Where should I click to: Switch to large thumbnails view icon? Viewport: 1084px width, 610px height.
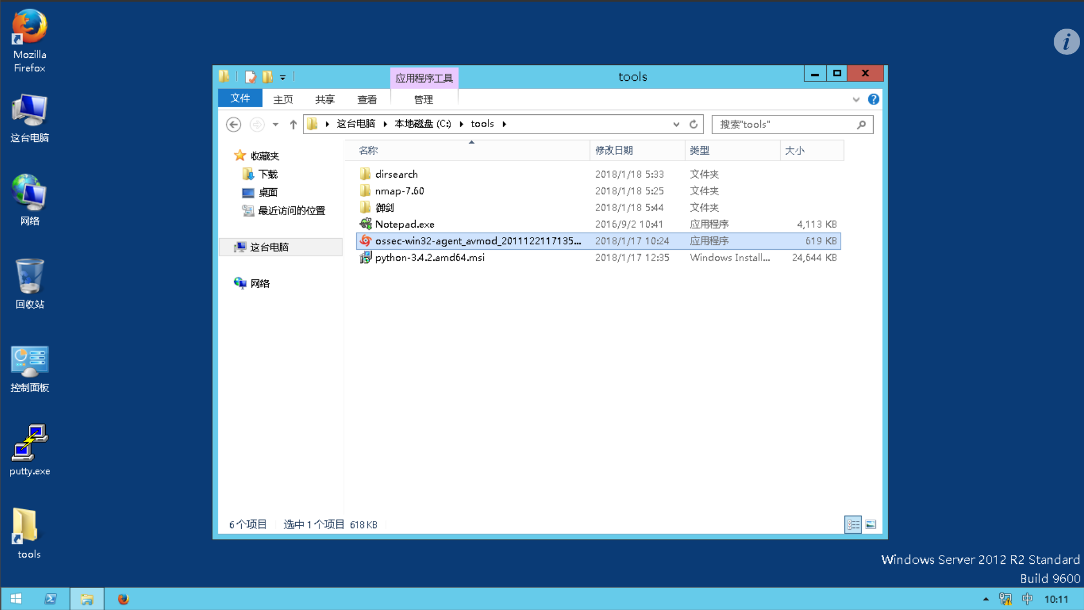point(870,525)
